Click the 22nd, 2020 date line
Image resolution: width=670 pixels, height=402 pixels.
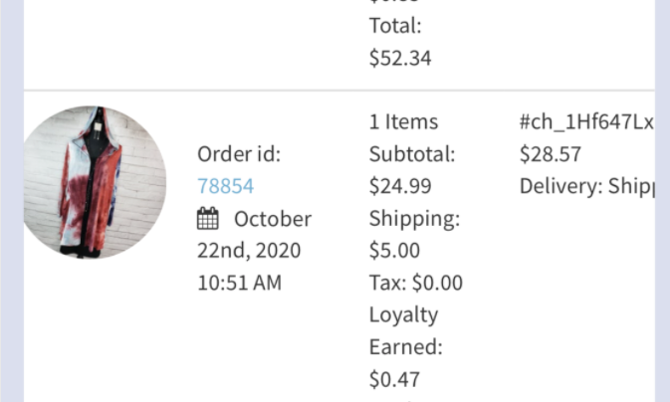(x=249, y=251)
